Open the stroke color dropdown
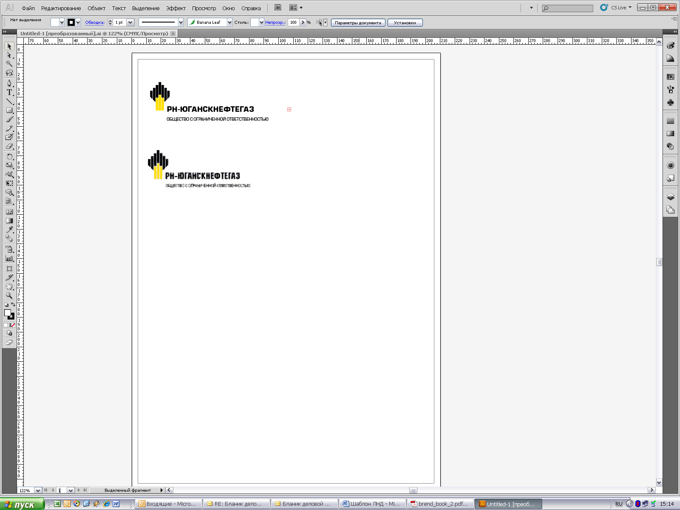 coord(78,23)
